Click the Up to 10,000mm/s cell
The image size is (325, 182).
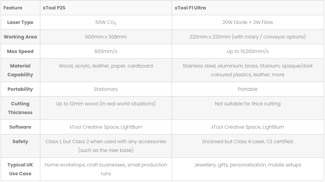click(x=248, y=51)
